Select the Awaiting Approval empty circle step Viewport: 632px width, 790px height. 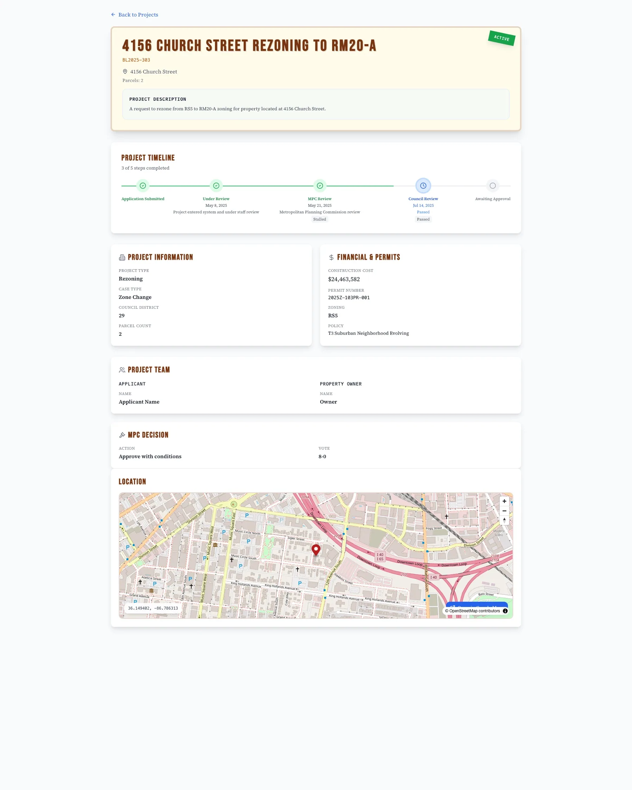click(493, 186)
